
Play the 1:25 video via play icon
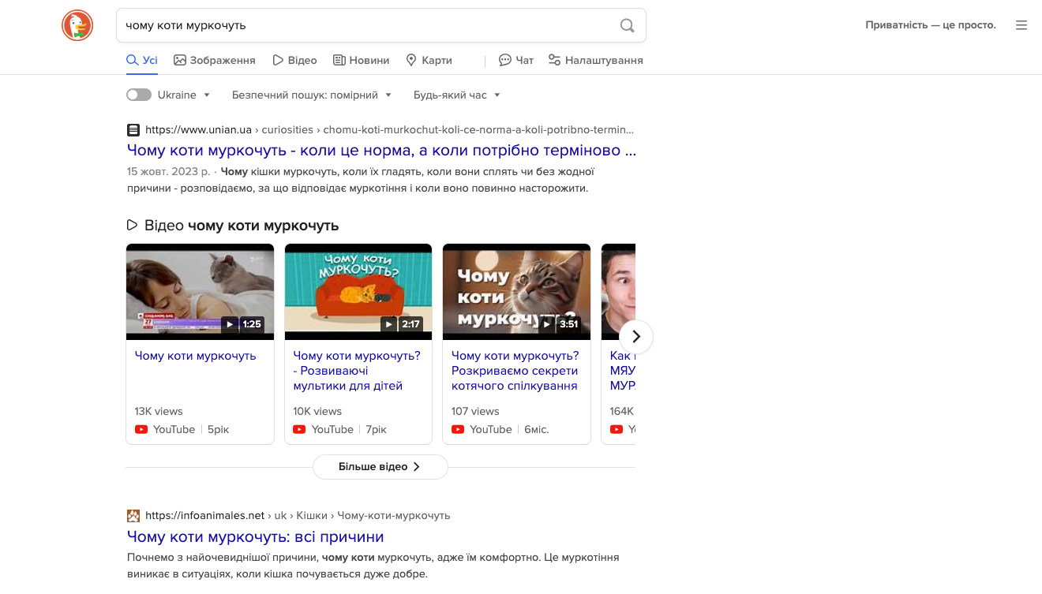pyautogui.click(x=230, y=323)
